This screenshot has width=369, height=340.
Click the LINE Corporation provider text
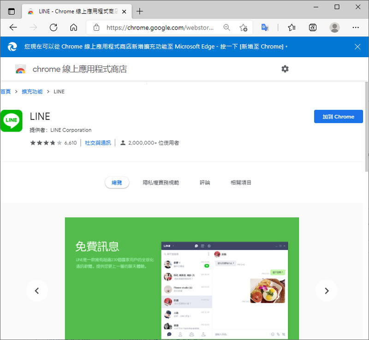(71, 130)
